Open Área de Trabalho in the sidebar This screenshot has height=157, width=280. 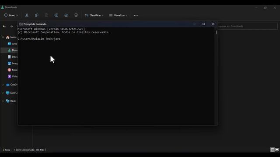coord(12,44)
